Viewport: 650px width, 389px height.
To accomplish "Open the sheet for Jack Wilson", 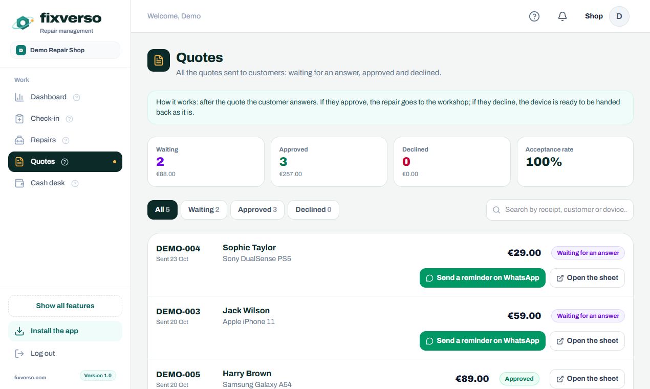I will (587, 341).
